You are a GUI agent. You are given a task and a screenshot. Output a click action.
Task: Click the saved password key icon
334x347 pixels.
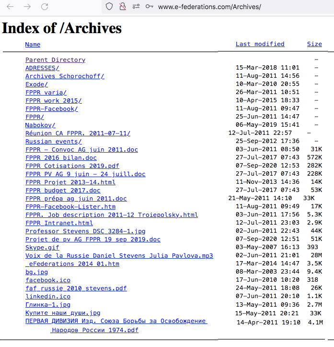point(150,7)
